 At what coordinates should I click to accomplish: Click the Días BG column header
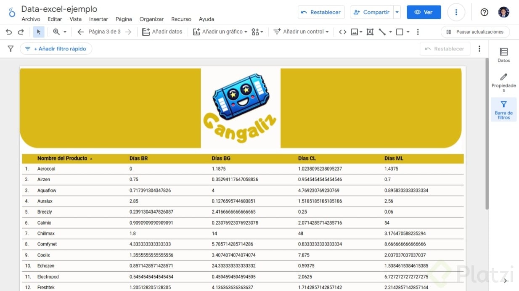click(x=221, y=159)
